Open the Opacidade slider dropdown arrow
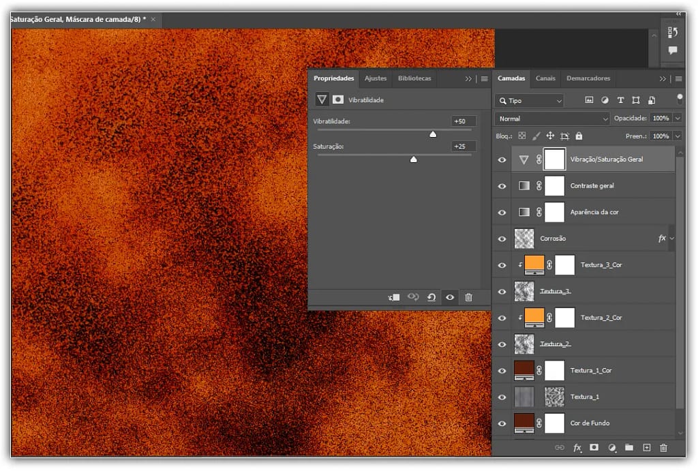The height and width of the screenshot is (471, 698). [678, 118]
